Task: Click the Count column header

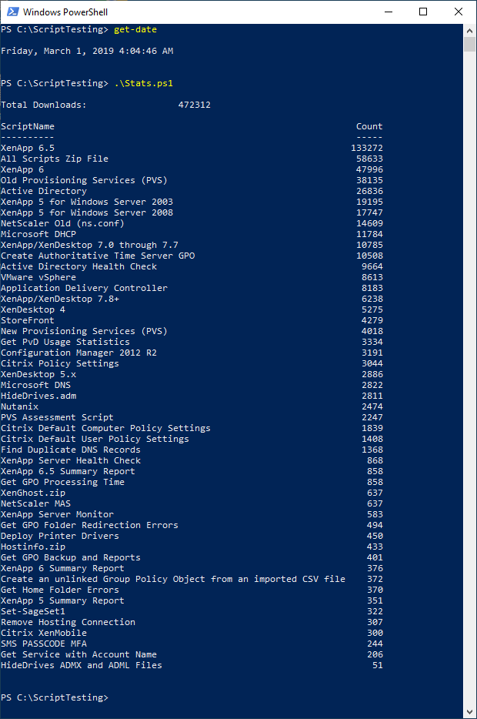Action: [369, 126]
